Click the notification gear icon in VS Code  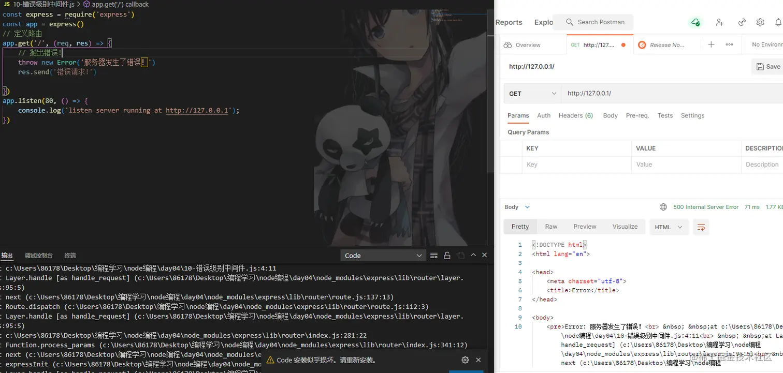point(465,360)
